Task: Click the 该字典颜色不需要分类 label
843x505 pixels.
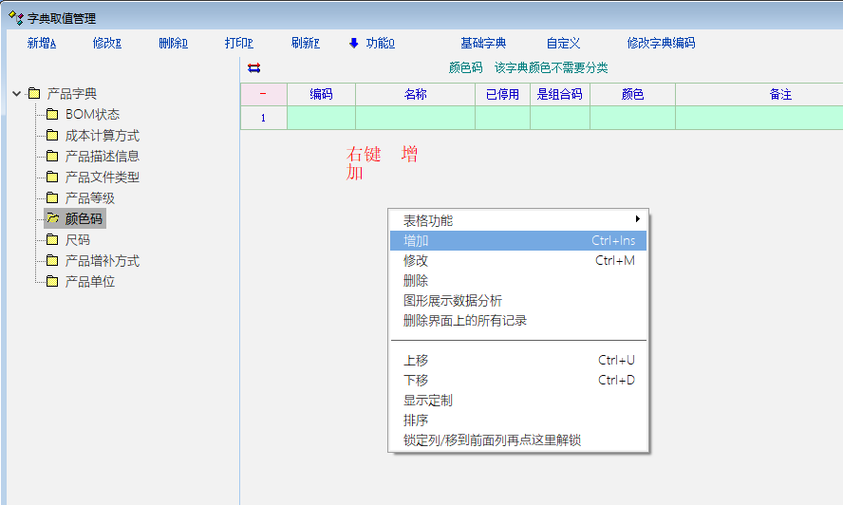Action: (551, 67)
